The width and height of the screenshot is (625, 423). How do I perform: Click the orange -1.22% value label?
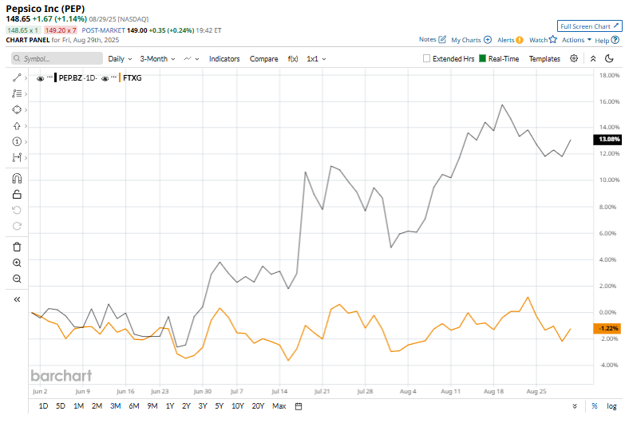tap(607, 328)
